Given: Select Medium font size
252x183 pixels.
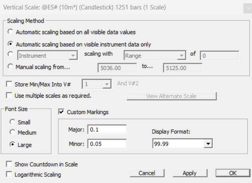Looking at the screenshot, I should 12,133.
